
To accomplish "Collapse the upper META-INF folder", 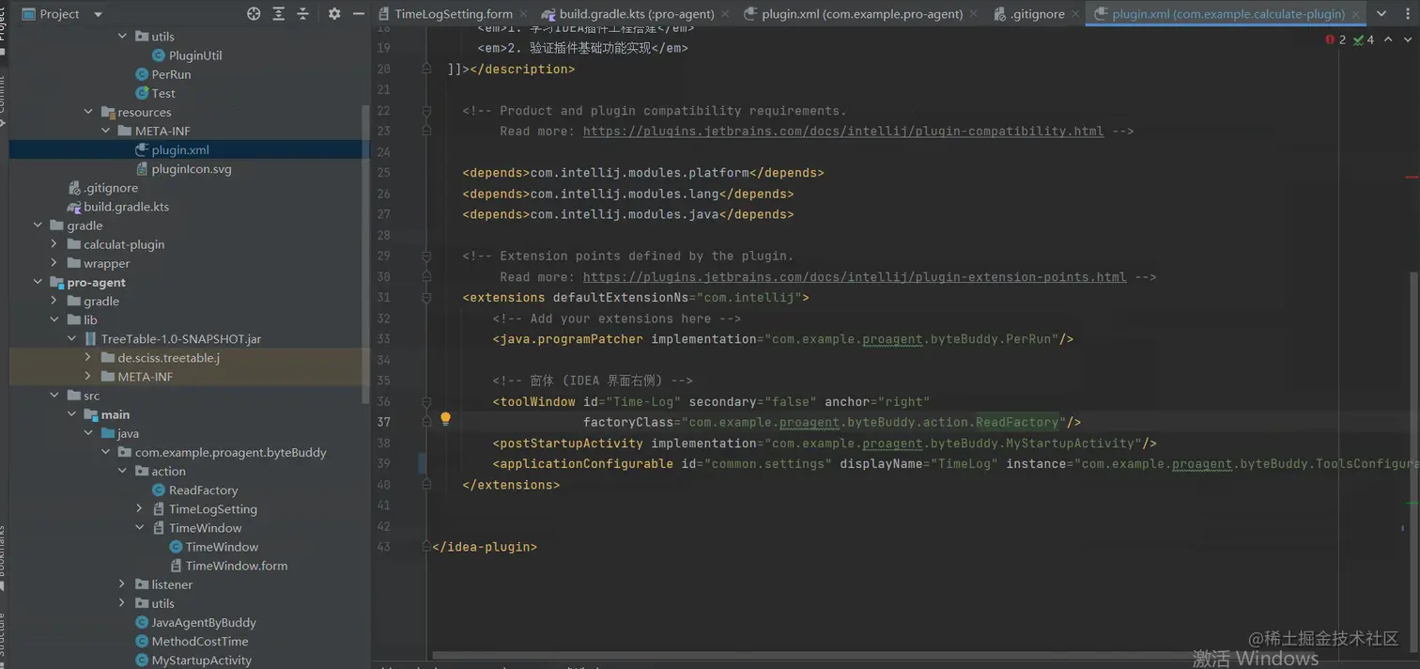I will [106, 131].
